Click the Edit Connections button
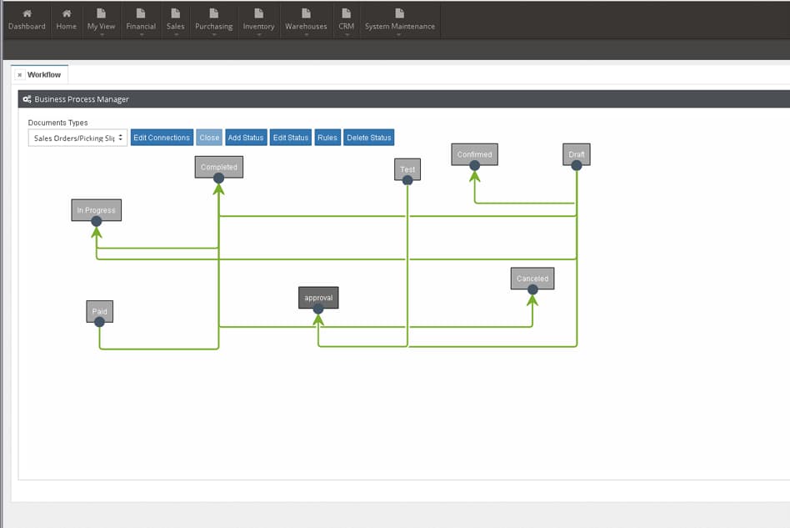790x528 pixels. [x=162, y=138]
